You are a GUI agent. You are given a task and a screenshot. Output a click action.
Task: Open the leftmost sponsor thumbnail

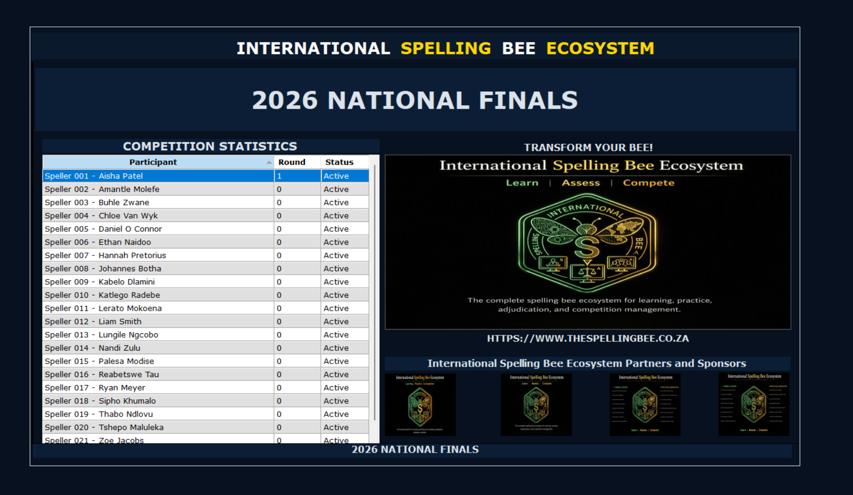[420, 405]
